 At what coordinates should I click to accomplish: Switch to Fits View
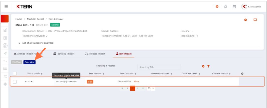(17, 62)
